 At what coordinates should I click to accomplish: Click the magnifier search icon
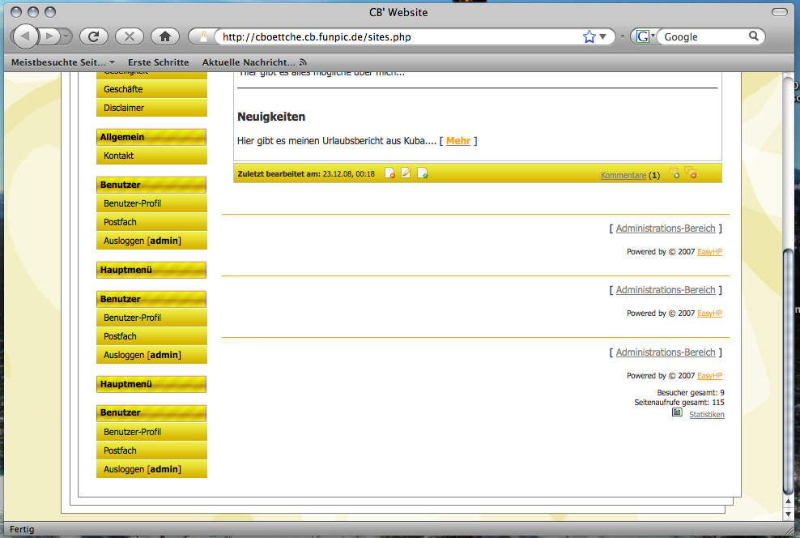click(753, 36)
